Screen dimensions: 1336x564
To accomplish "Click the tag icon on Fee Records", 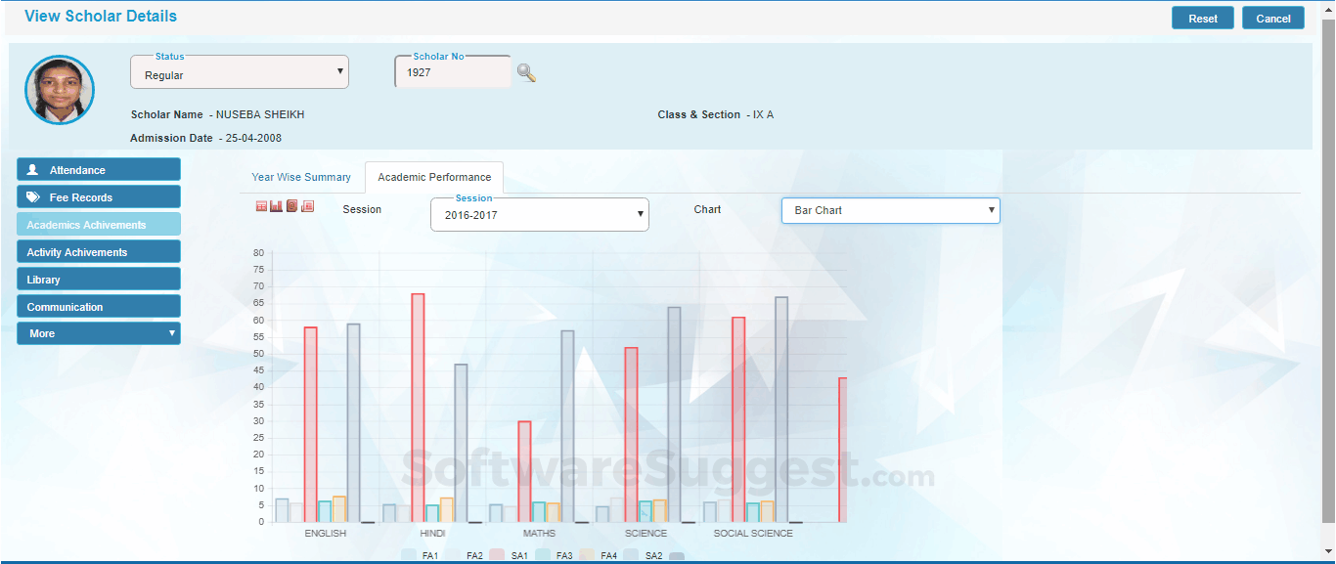I will [x=33, y=197].
